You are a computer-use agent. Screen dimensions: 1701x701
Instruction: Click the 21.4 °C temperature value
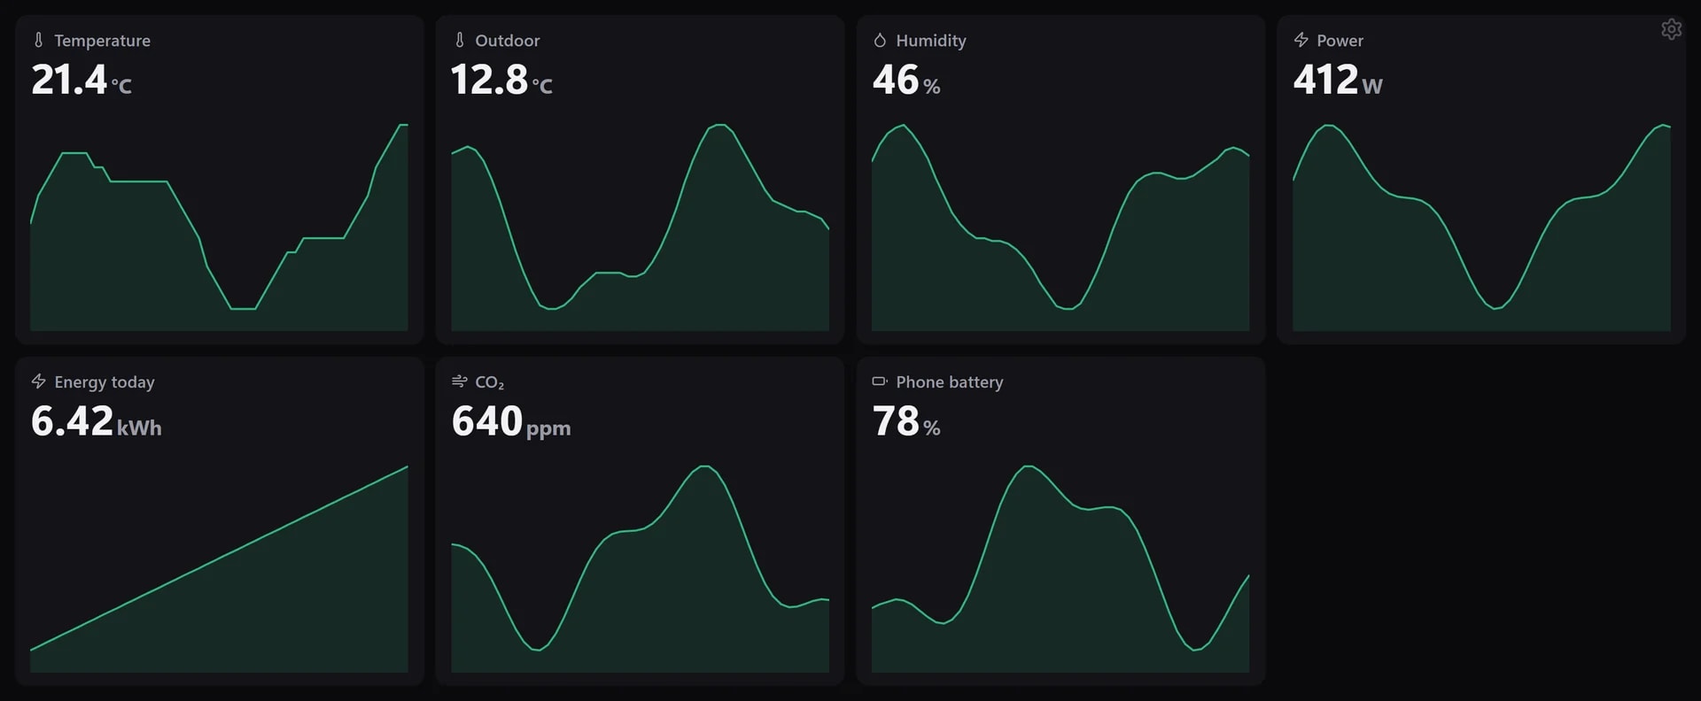click(x=82, y=80)
